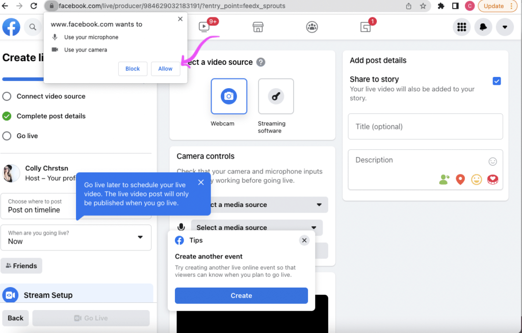Open the Chrome profile avatar C
This screenshot has width=522, height=333.
(469, 6)
